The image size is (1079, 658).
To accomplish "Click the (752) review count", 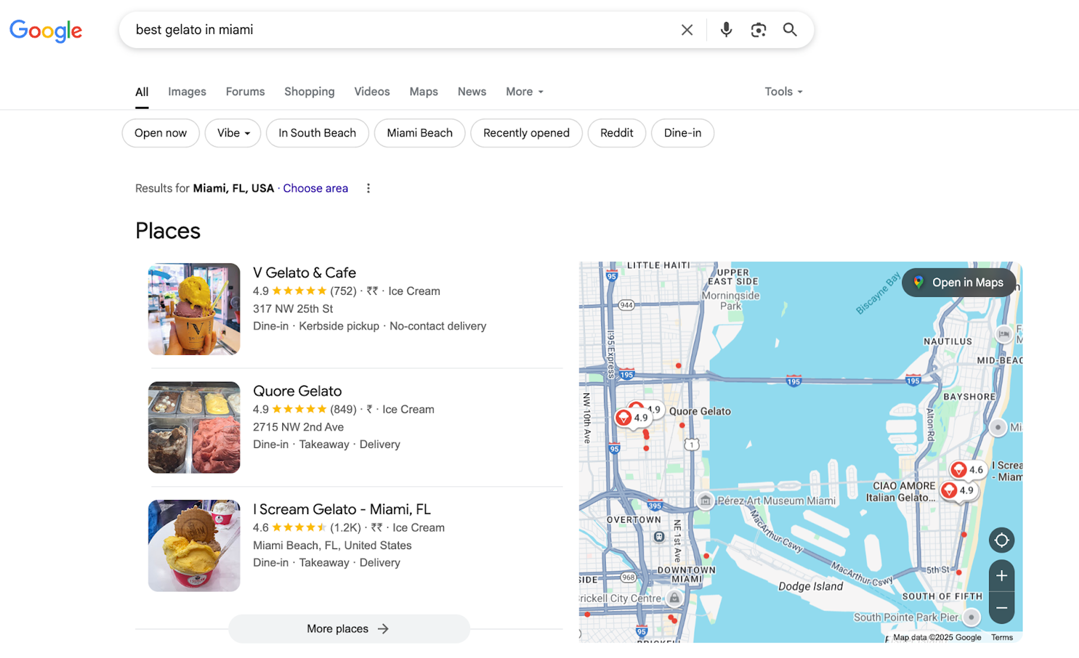I will click(x=343, y=291).
